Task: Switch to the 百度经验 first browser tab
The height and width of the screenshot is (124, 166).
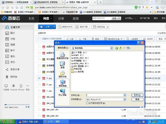Action: pyautogui.click(x=16, y=2)
